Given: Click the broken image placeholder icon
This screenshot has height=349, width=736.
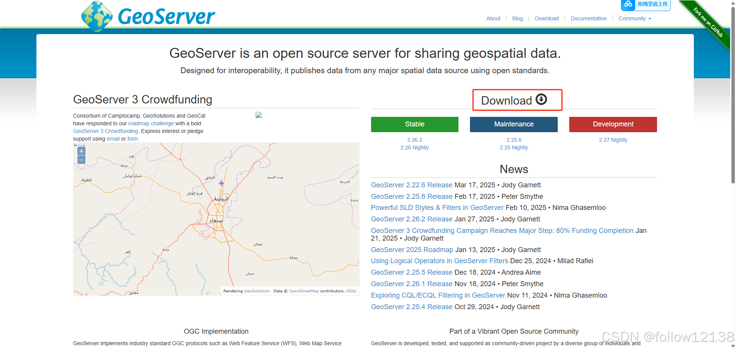Looking at the screenshot, I should 259,115.
